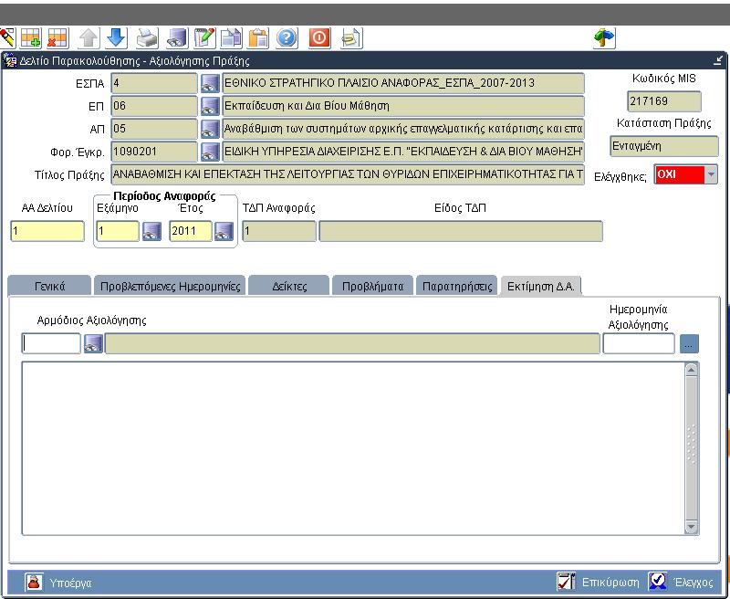Click inside the large evaluation text area
Screen dimensions: 730x599
[353, 448]
